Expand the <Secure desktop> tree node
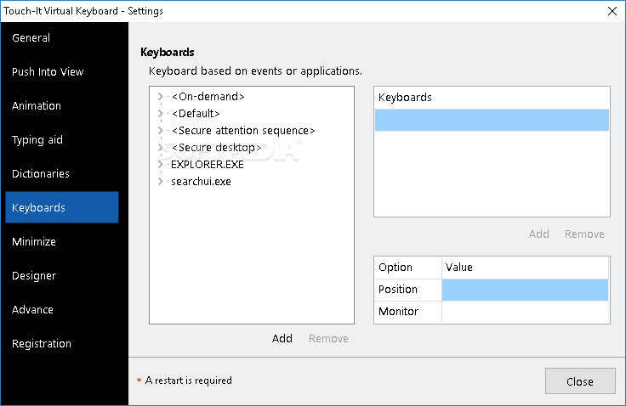Viewport: 626px width, 406px height. coord(161,148)
